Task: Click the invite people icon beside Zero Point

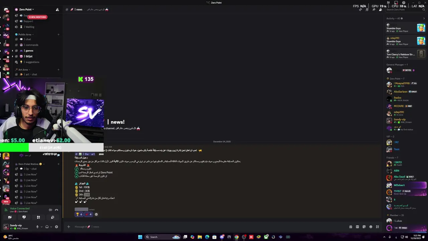Action: tap(57, 9)
